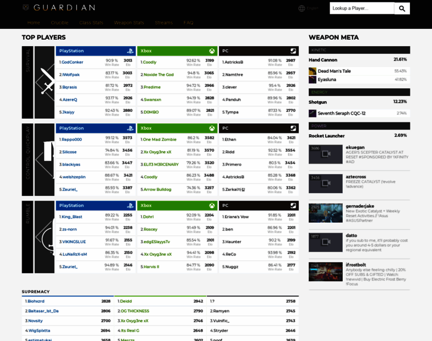Click Xbox logo in Survival section header
The height and width of the screenshot is (341, 432).
coord(211,51)
